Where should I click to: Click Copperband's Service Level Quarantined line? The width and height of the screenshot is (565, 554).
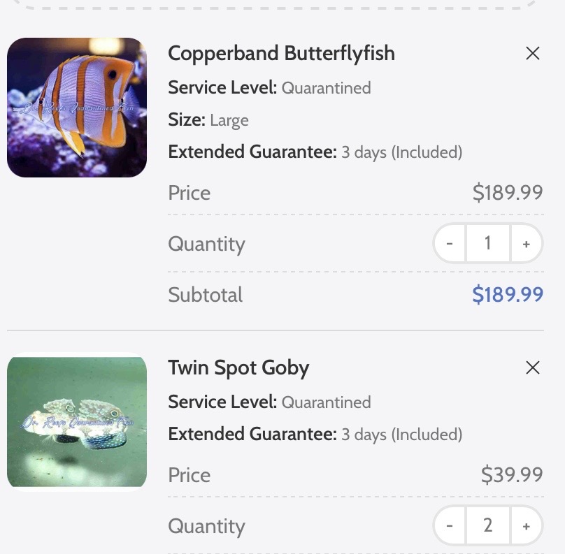(x=269, y=88)
